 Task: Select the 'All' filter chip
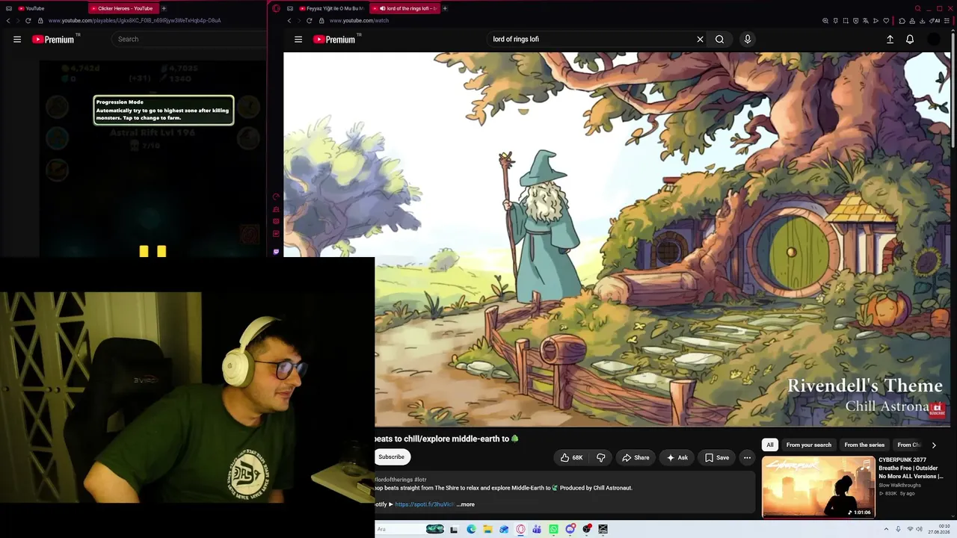[x=770, y=445]
